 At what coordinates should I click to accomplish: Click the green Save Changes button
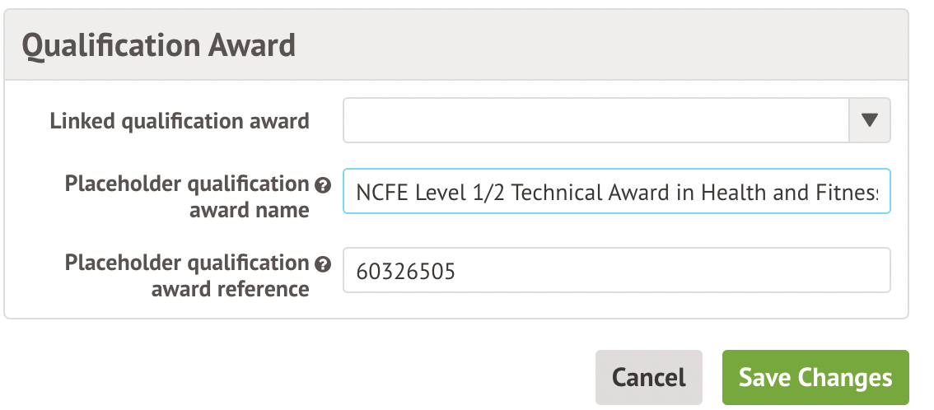tap(815, 377)
